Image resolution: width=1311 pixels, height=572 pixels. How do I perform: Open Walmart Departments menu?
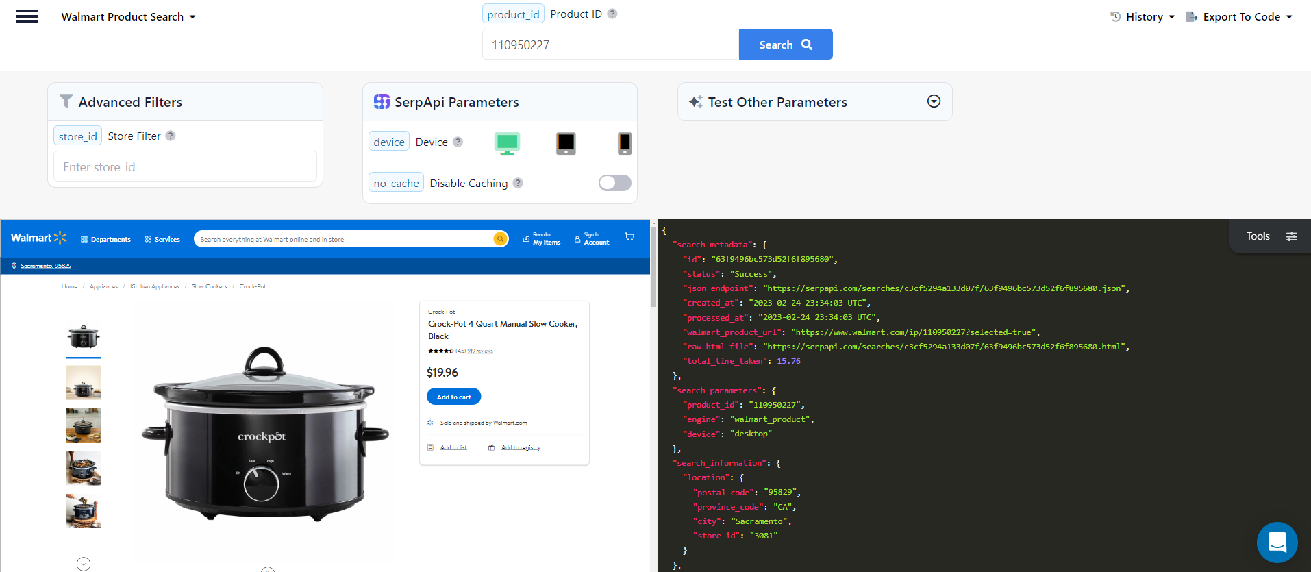click(x=105, y=239)
